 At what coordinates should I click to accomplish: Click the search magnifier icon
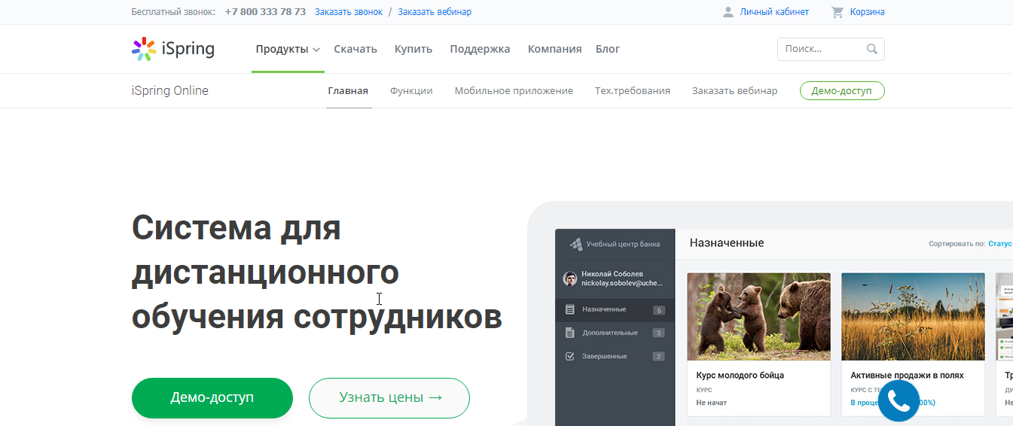click(872, 49)
